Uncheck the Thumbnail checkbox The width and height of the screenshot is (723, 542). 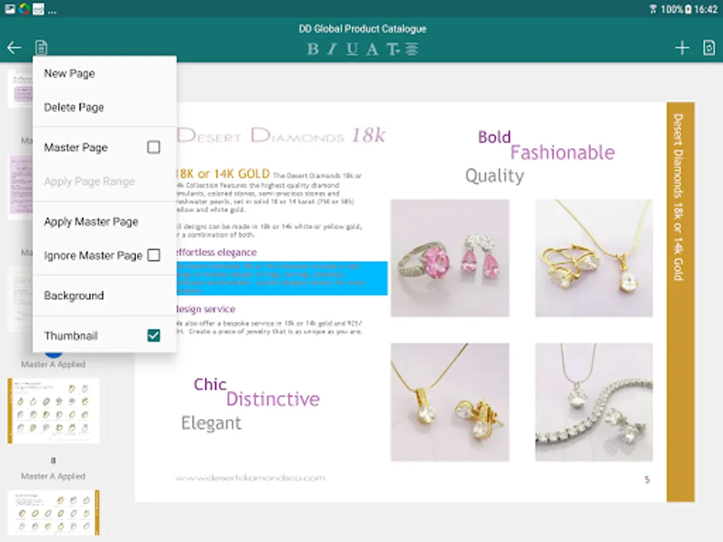point(154,335)
